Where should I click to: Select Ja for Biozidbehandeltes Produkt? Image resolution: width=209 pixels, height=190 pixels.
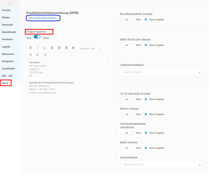point(122,20)
